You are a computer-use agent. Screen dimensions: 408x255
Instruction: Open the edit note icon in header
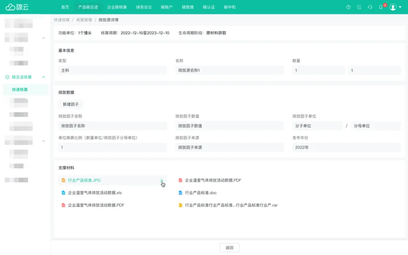pyautogui.click(x=359, y=7)
